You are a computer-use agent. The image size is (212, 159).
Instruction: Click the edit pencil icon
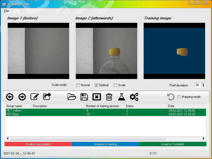click(x=34, y=97)
